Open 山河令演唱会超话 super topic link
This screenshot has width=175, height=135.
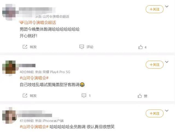click(40, 22)
